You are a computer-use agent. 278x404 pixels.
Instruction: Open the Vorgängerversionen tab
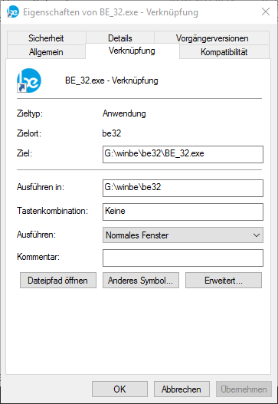click(x=212, y=38)
